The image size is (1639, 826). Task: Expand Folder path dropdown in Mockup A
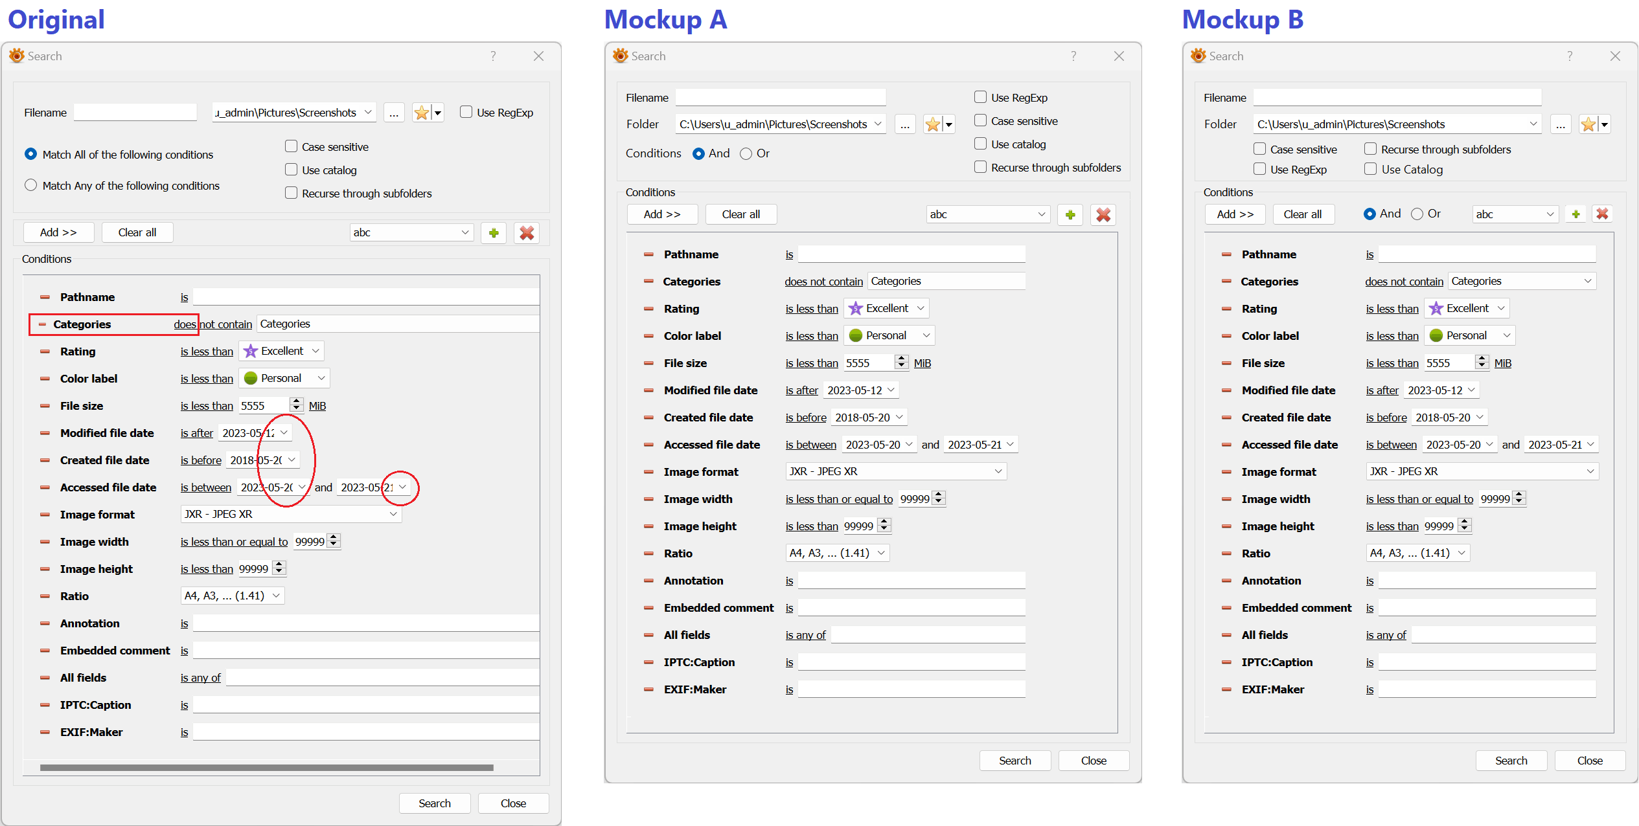(878, 124)
